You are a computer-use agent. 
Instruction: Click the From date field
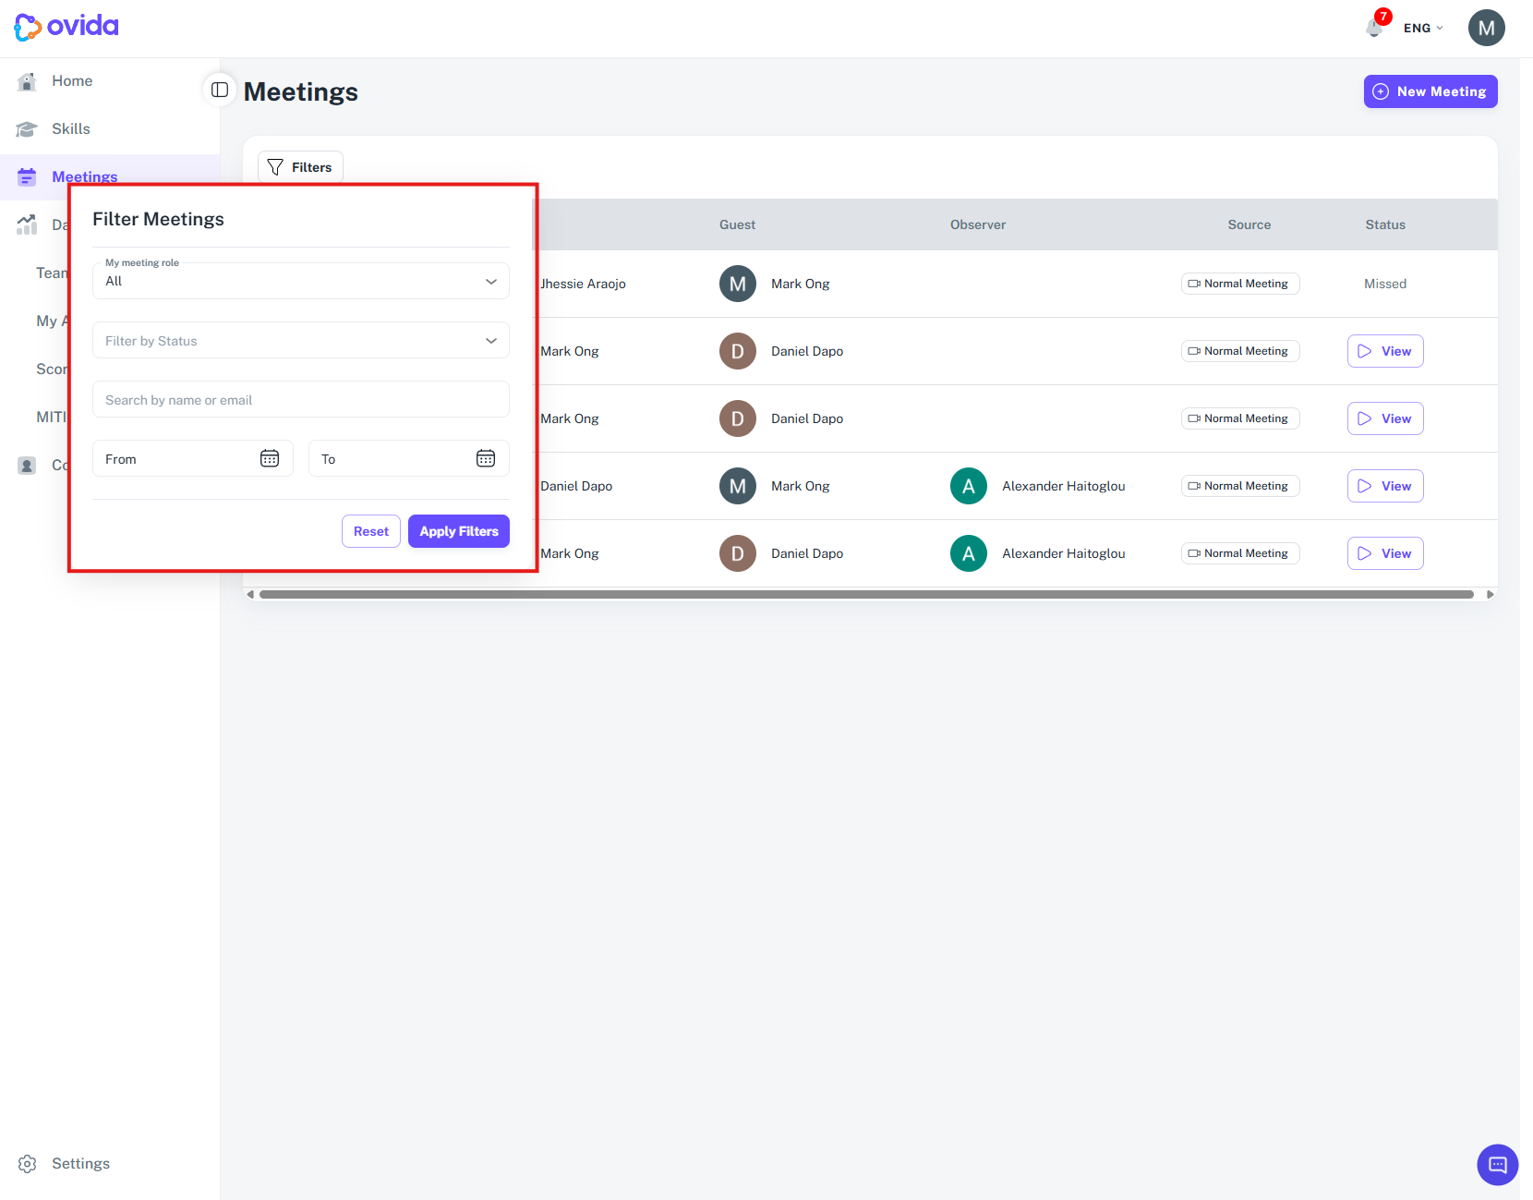193,458
